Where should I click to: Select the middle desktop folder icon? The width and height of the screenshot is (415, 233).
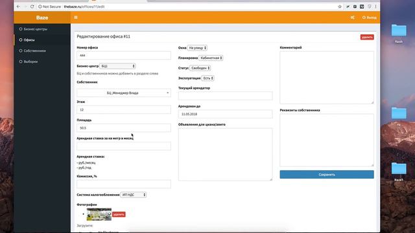pos(399,113)
